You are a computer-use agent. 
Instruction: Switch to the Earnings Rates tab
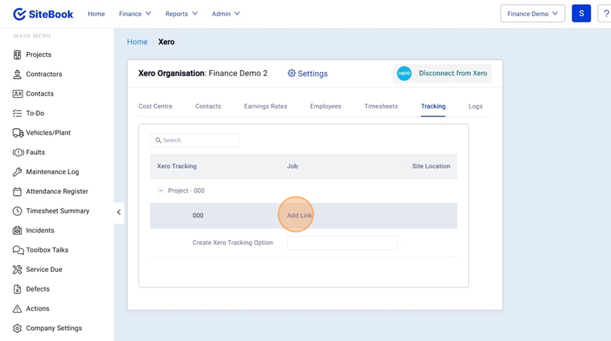265,106
